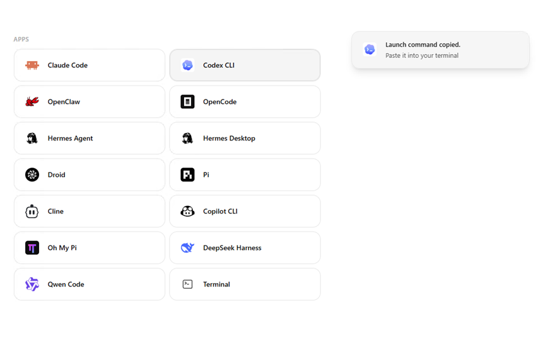Click the Pi app icon
536x338 pixels.
(x=188, y=174)
